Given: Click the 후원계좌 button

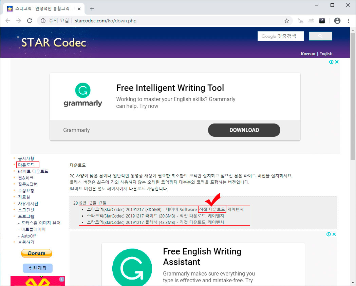Looking at the screenshot, I should pos(37,268).
